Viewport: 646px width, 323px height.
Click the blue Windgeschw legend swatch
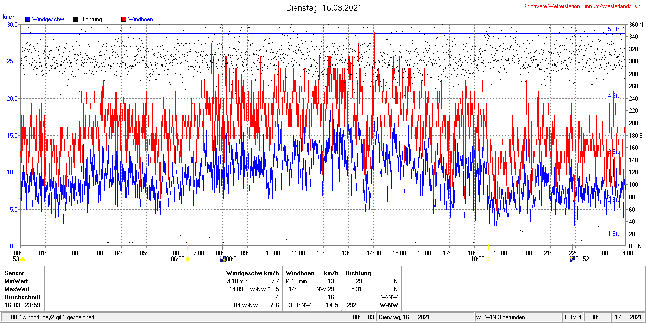(x=28, y=19)
